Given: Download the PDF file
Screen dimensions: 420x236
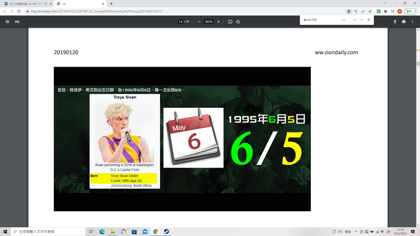Looking at the screenshot, I should coord(395,22).
